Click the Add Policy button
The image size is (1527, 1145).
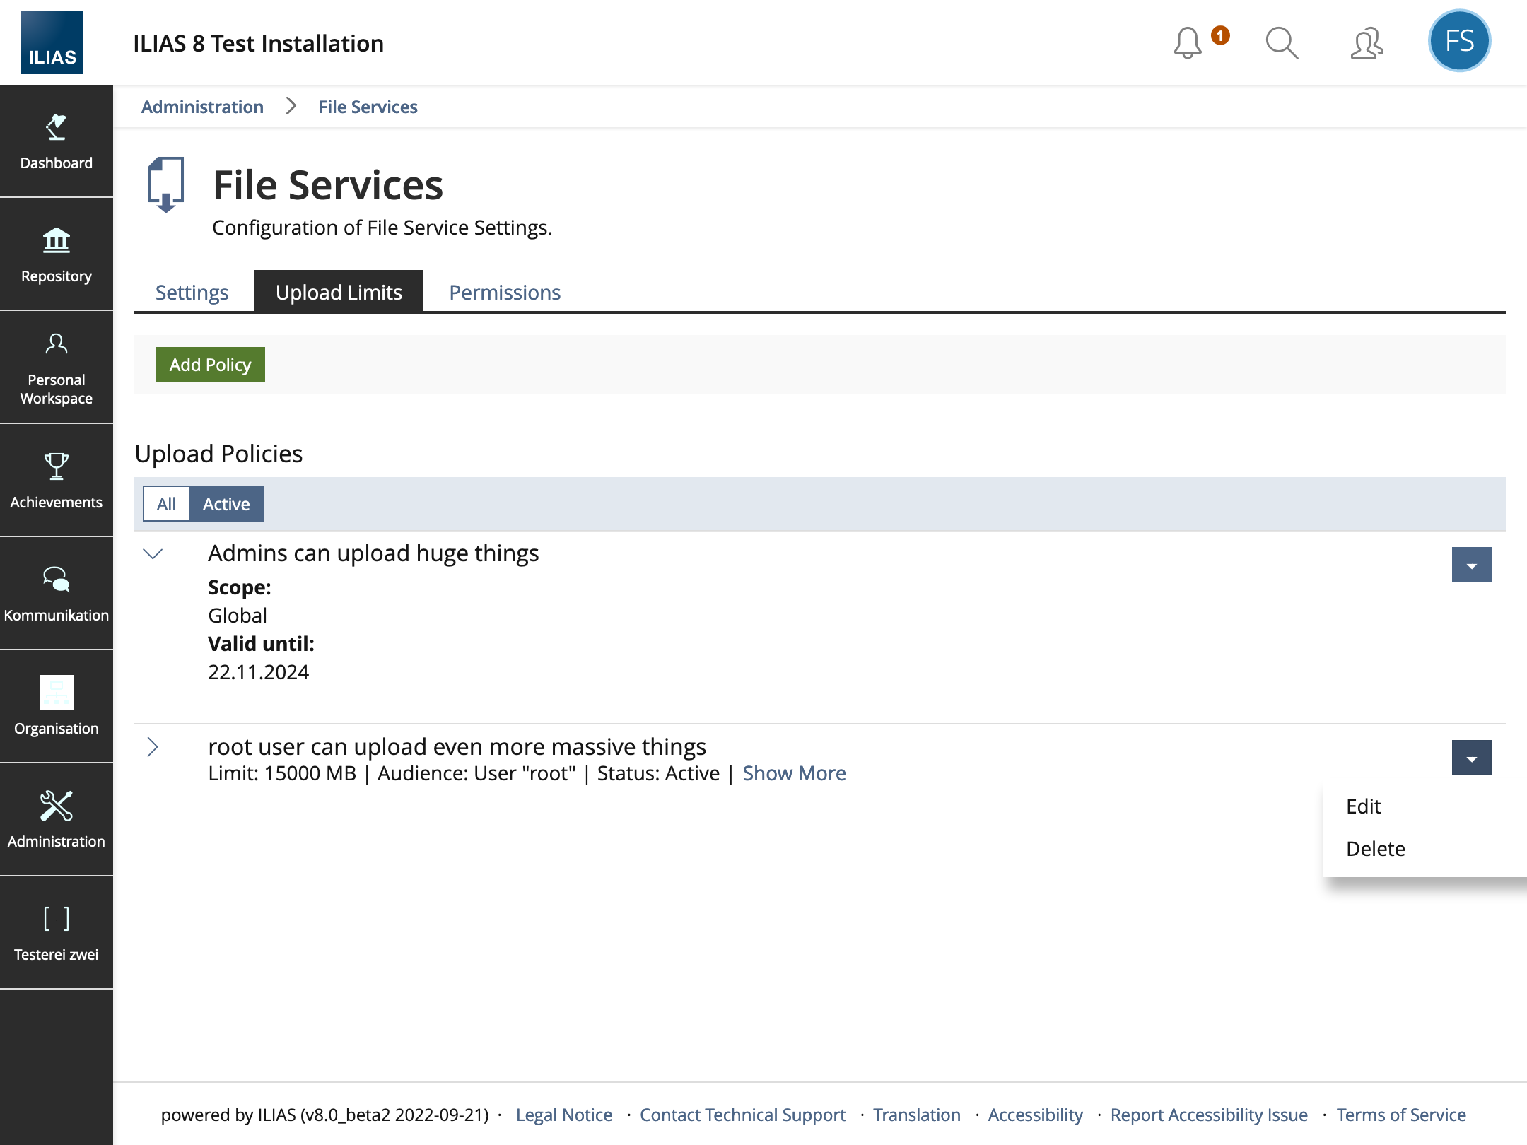210,365
